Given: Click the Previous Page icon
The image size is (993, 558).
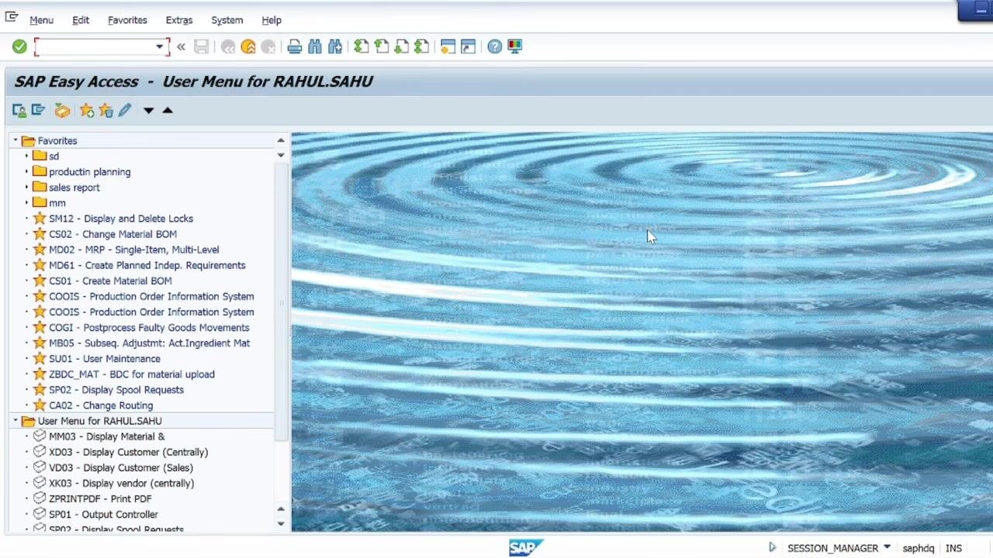Looking at the screenshot, I should click(x=382, y=47).
